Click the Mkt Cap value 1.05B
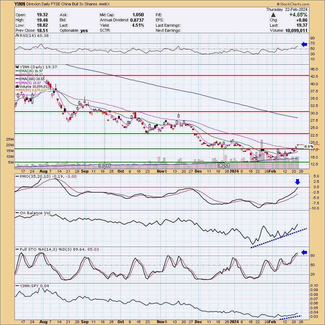Viewport: 325px width, 325px height. (x=138, y=15)
